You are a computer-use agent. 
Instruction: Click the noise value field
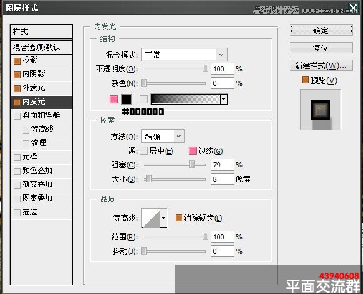click(x=223, y=83)
